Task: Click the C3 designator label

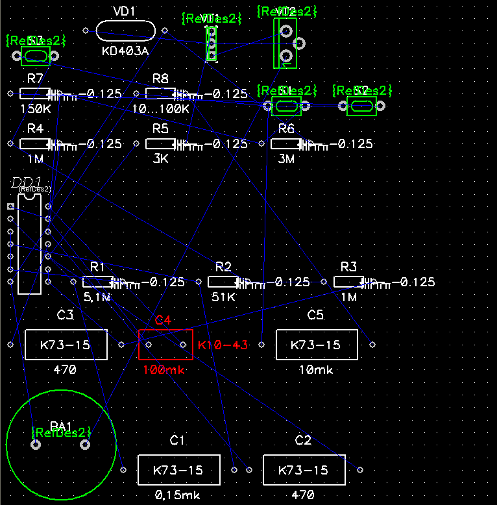Action: point(65,315)
